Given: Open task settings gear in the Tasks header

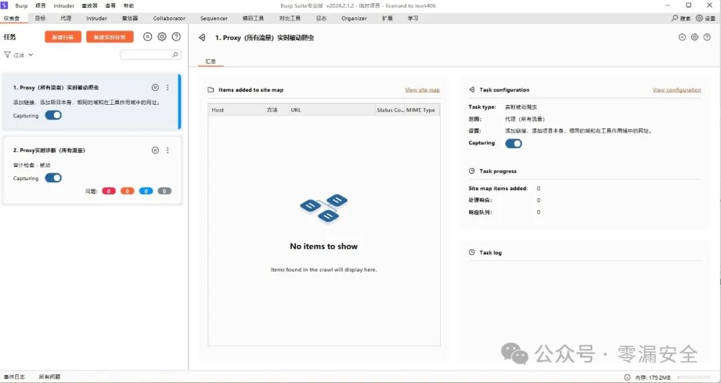Looking at the screenshot, I should [x=162, y=37].
